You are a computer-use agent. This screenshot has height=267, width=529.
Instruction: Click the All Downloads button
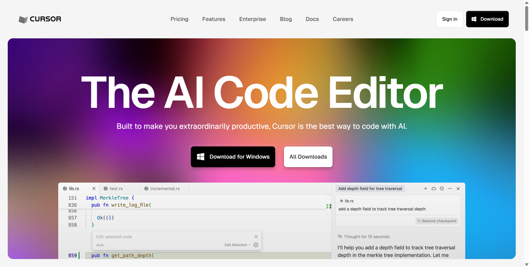click(x=308, y=157)
